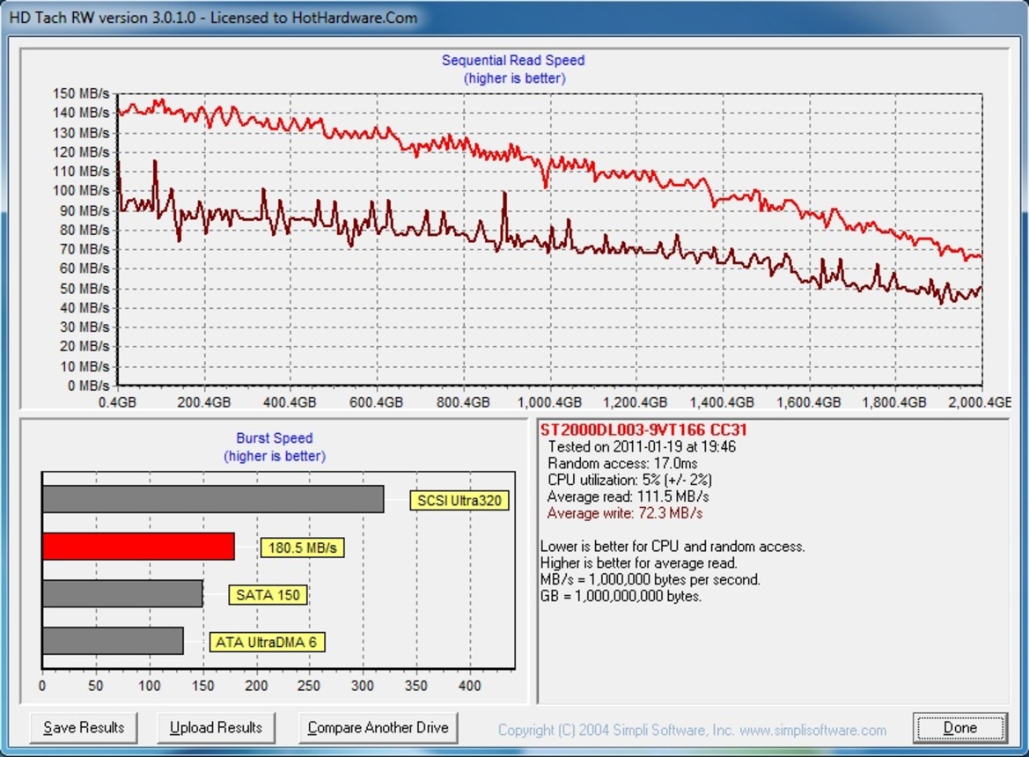Click the 400.4GB axis label
Viewport: 1029px width, 757px height.
click(x=290, y=402)
